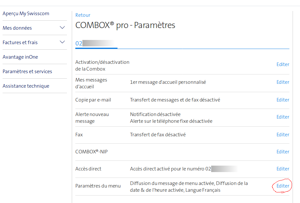Edit the COMBOX-NIP setting
Viewport: 300px width, 203px height.
tap(283, 151)
